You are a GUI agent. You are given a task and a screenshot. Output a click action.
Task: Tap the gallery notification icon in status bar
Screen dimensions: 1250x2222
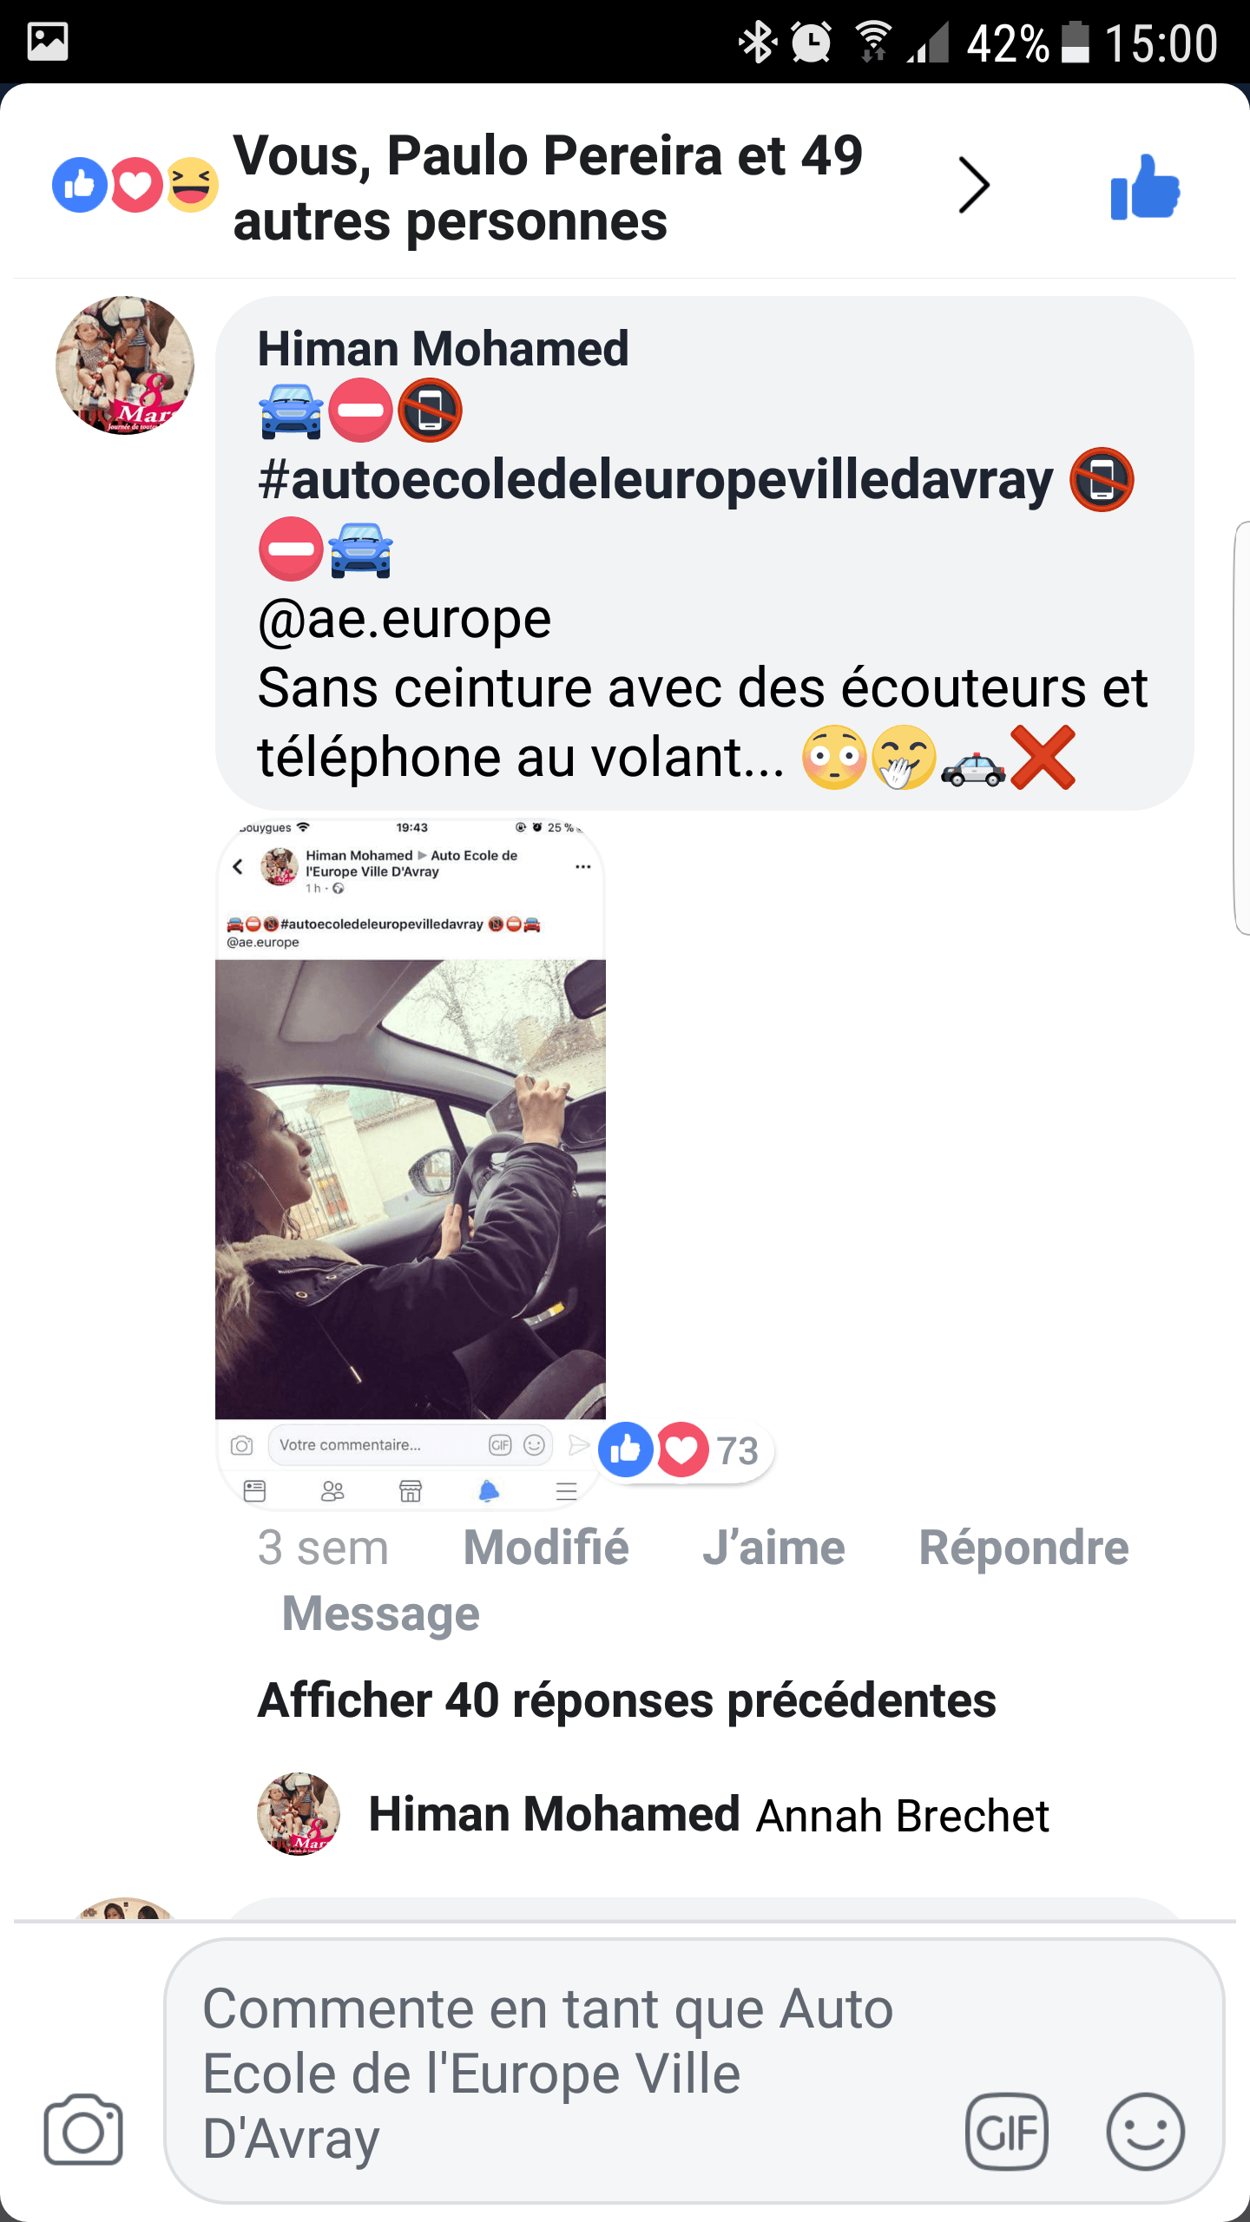tap(48, 42)
